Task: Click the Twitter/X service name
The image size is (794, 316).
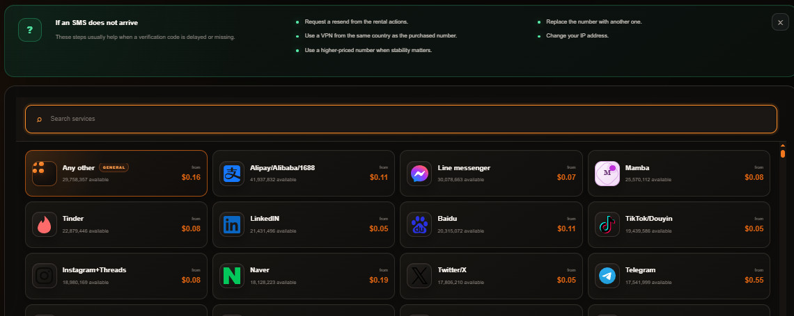Action: (x=452, y=270)
